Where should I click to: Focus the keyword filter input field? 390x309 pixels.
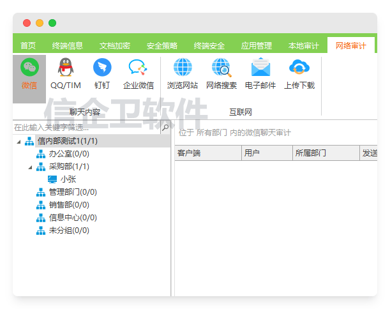(x=86, y=128)
